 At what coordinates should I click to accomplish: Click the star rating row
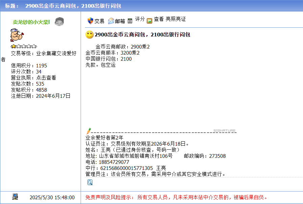[24, 47]
